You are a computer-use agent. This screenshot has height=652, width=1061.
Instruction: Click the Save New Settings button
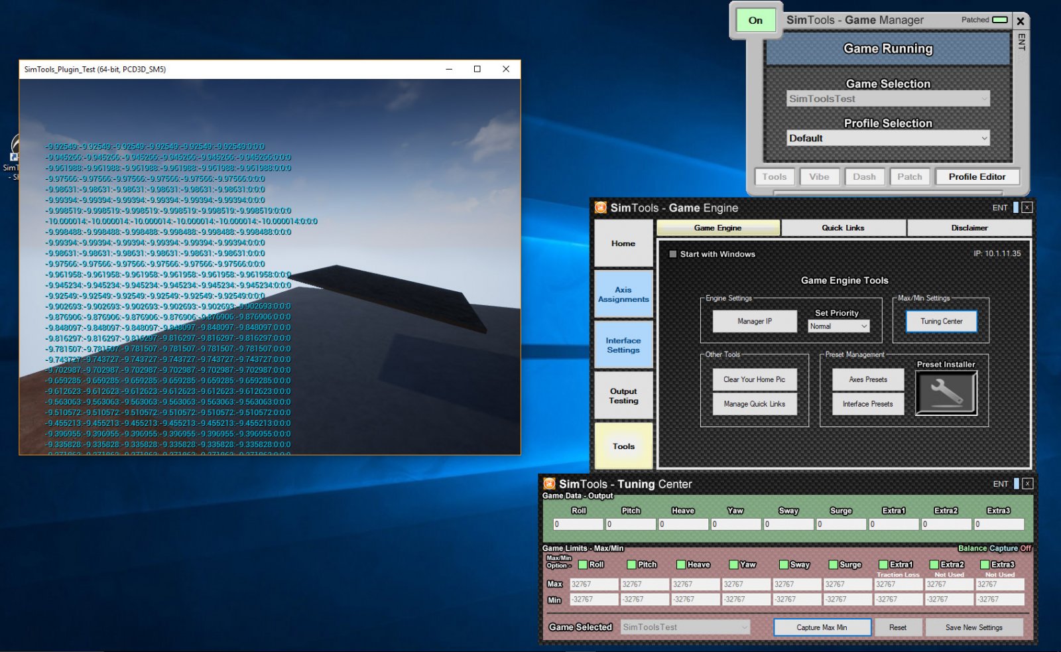point(973,627)
